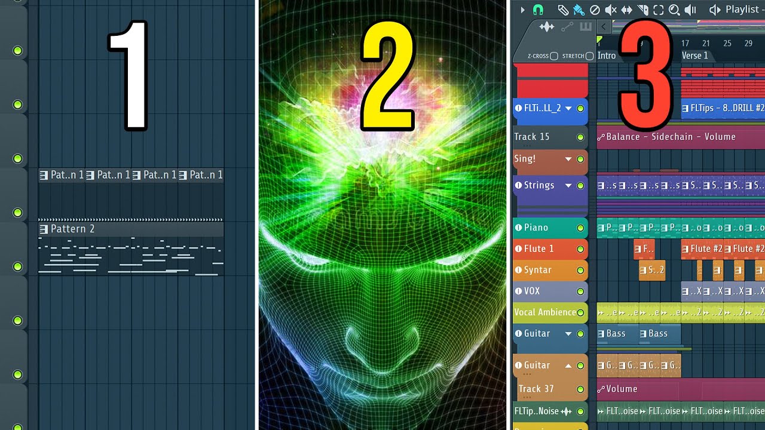Show pattern clips in the picker

(x=586, y=27)
